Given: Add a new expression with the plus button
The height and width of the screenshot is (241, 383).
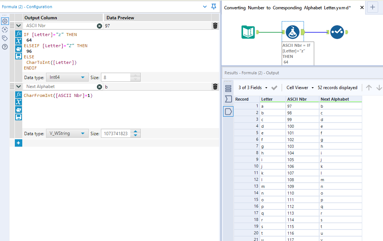Looking at the screenshot, I should [18, 143].
